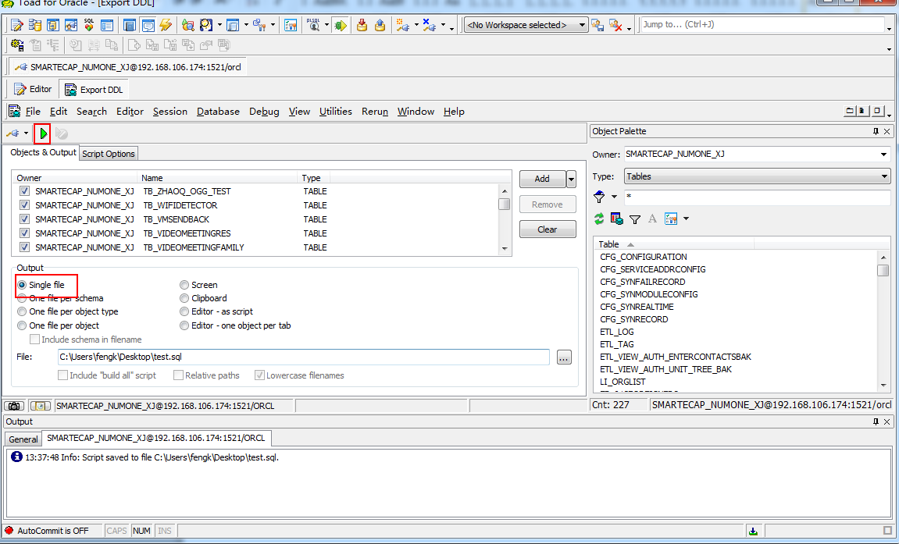This screenshot has width=899, height=544.
Task: Click the Object Palette table list scrollbar
Action: [883, 321]
